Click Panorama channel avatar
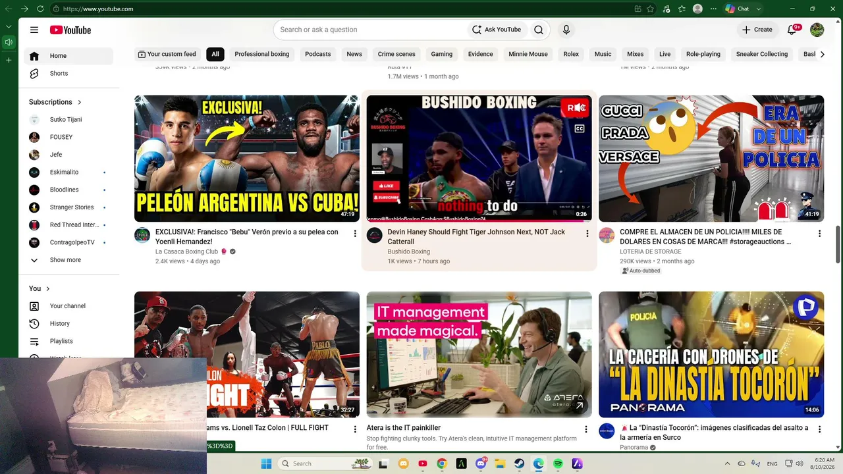 [x=607, y=431]
